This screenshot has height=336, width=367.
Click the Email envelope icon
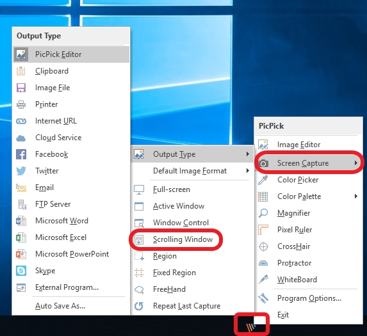21,188
